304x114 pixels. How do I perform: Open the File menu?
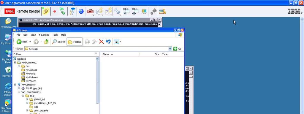[18, 35]
